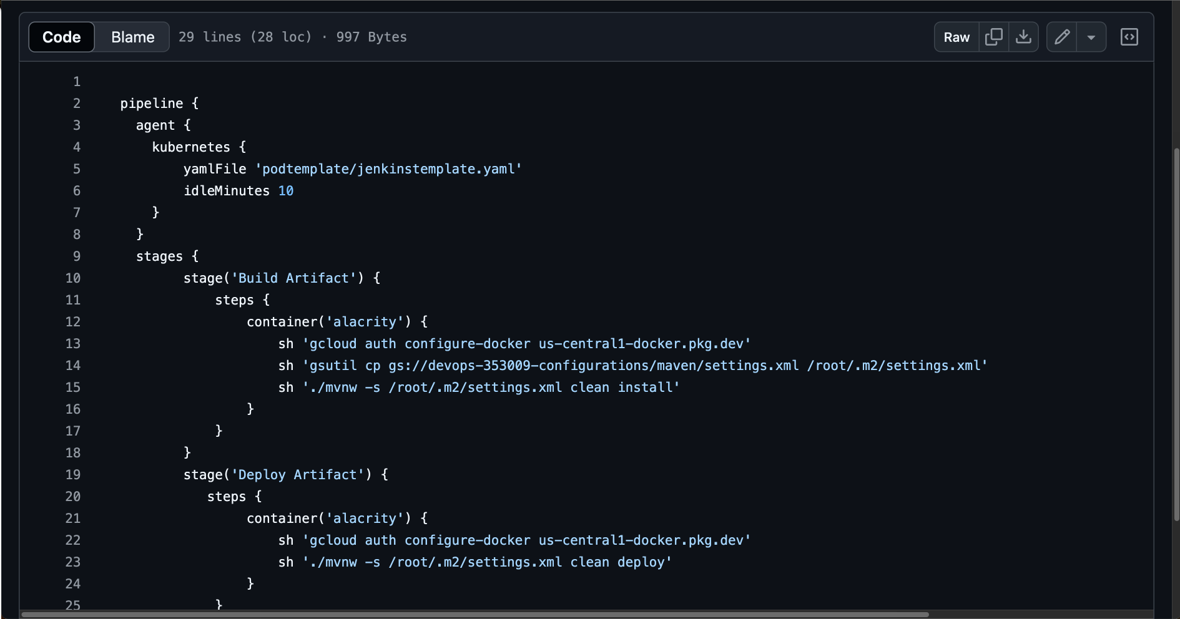Download the raw file

click(1023, 37)
